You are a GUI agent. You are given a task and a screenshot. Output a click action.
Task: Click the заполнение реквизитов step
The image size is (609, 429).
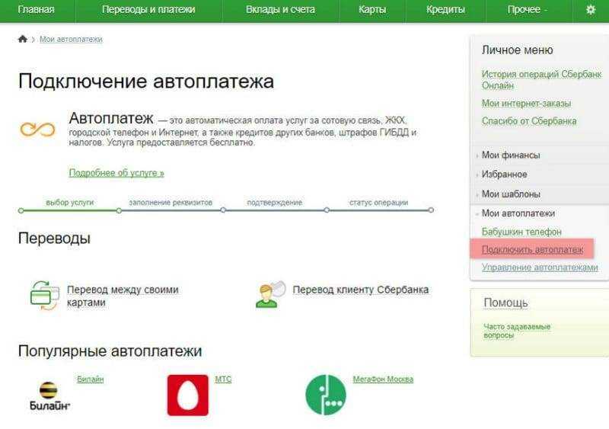[x=171, y=203]
